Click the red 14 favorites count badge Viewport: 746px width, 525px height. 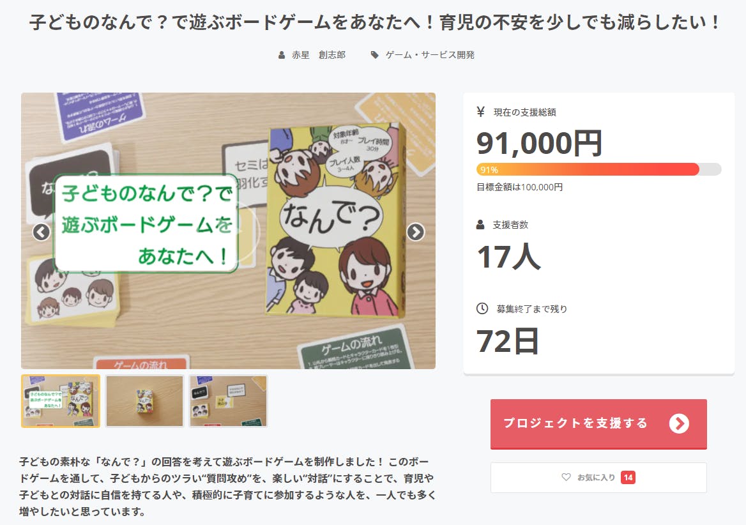pos(628,478)
